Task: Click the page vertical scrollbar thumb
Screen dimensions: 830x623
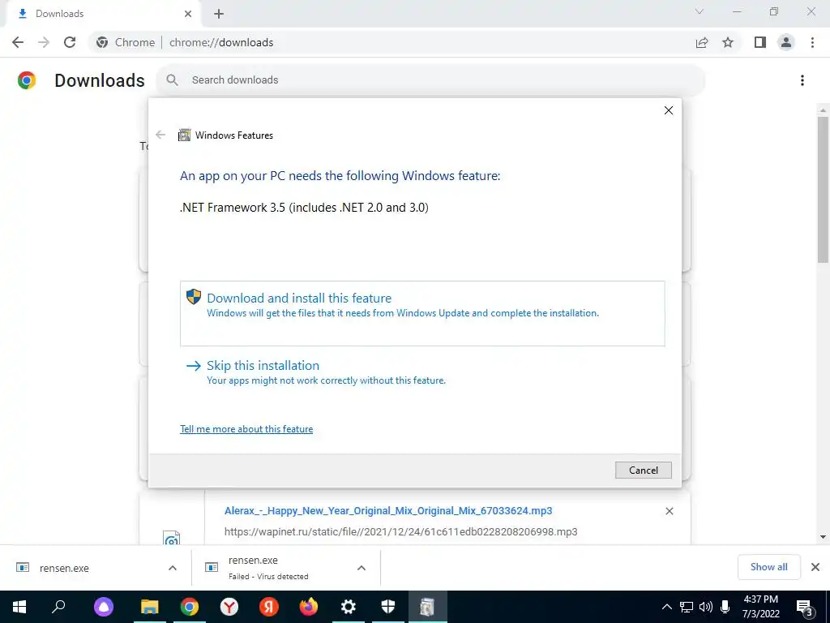Action: (823, 190)
